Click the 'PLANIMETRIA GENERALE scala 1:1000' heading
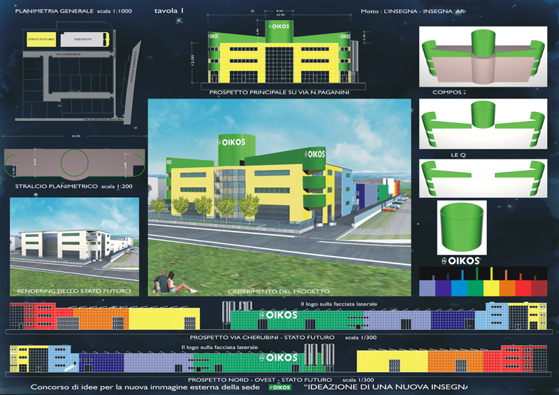The height and width of the screenshot is (395, 559). tap(73, 11)
